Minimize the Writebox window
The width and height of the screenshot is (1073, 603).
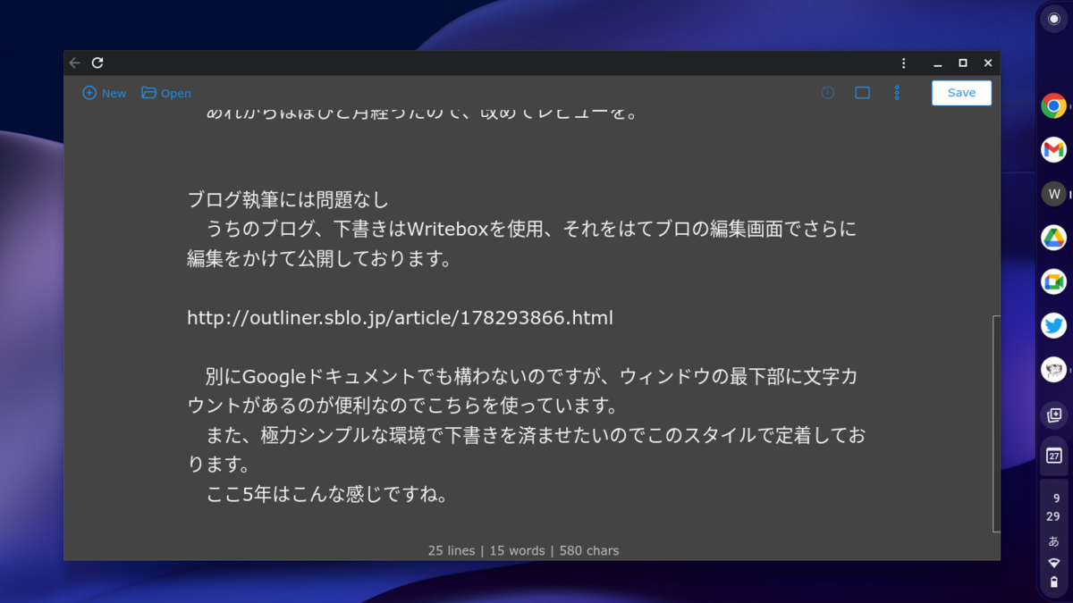pos(937,63)
